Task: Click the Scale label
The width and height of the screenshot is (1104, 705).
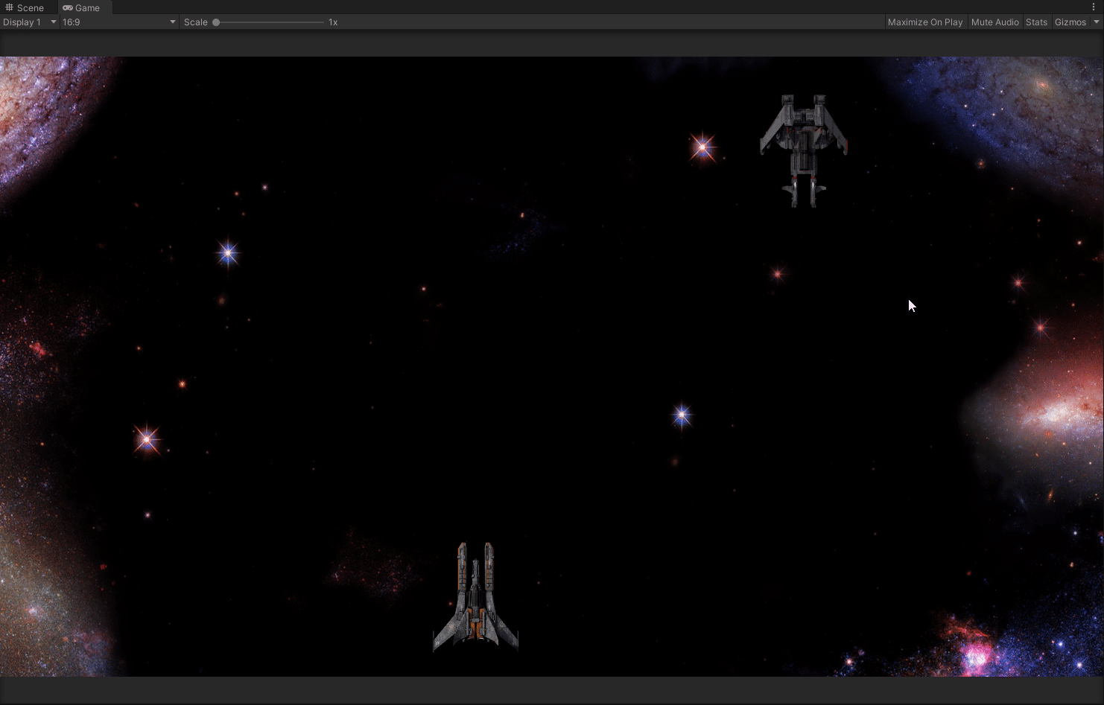Action: coord(196,22)
